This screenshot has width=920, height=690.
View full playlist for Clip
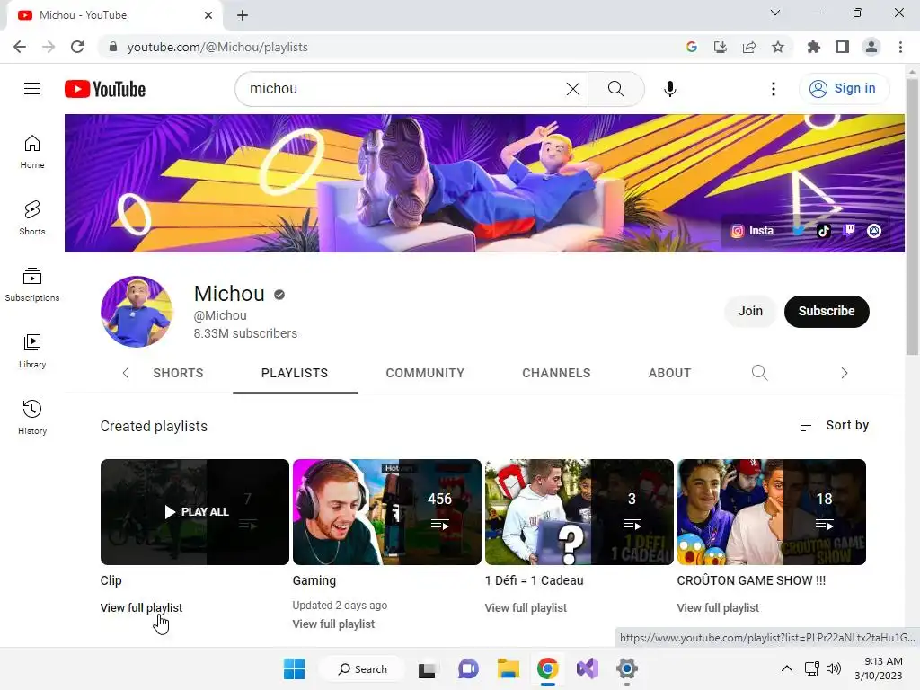click(141, 608)
